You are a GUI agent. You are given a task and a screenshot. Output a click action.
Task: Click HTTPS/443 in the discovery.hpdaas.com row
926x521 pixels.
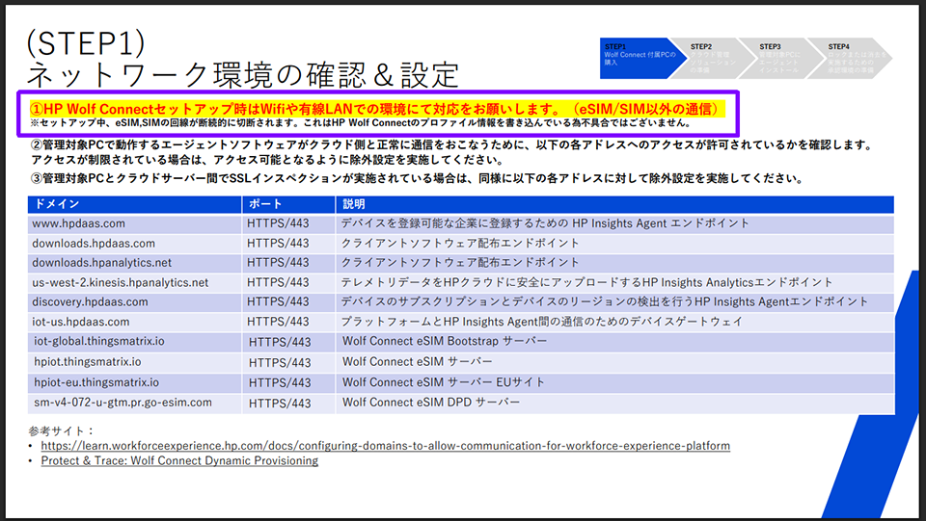point(278,301)
